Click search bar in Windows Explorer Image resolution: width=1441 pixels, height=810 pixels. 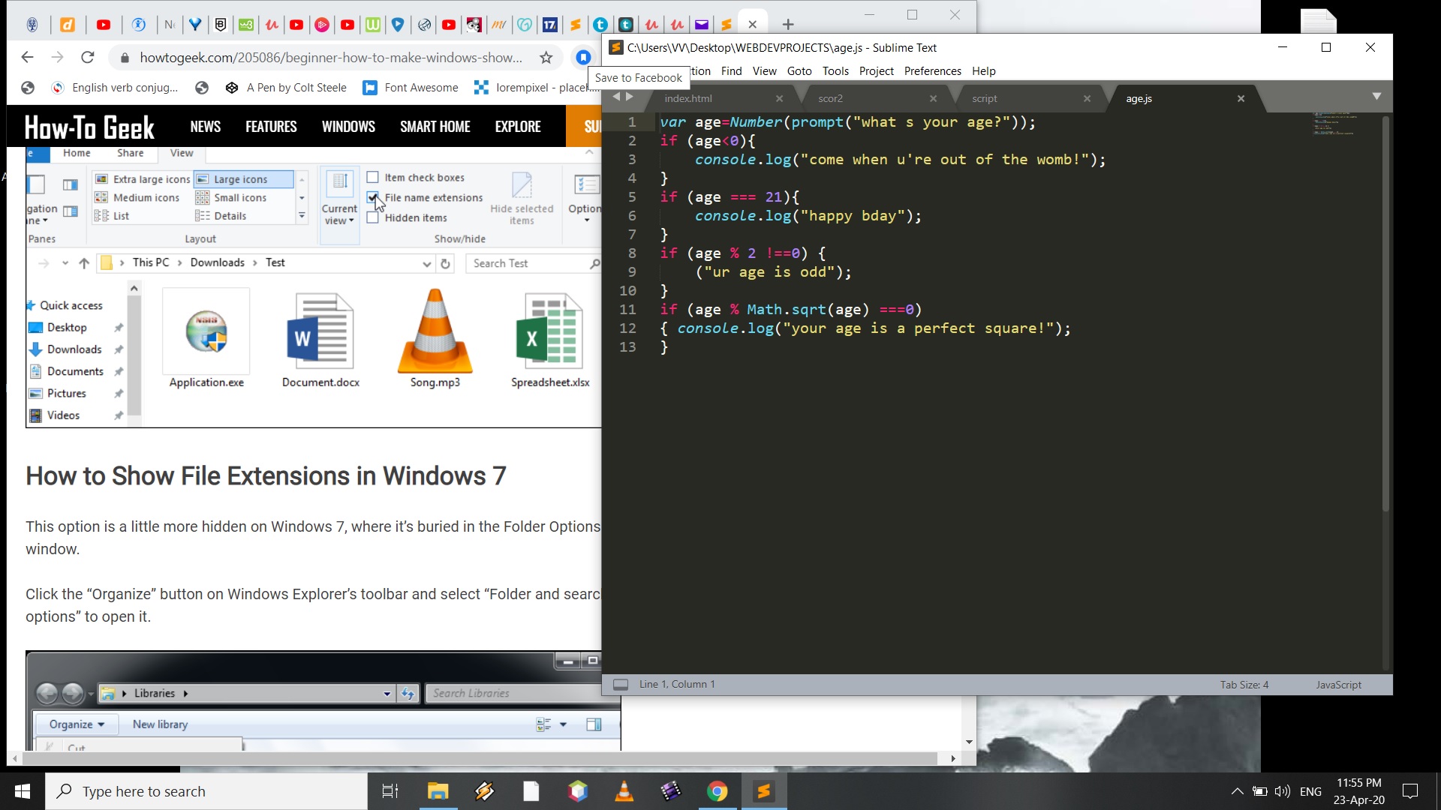[x=532, y=262]
